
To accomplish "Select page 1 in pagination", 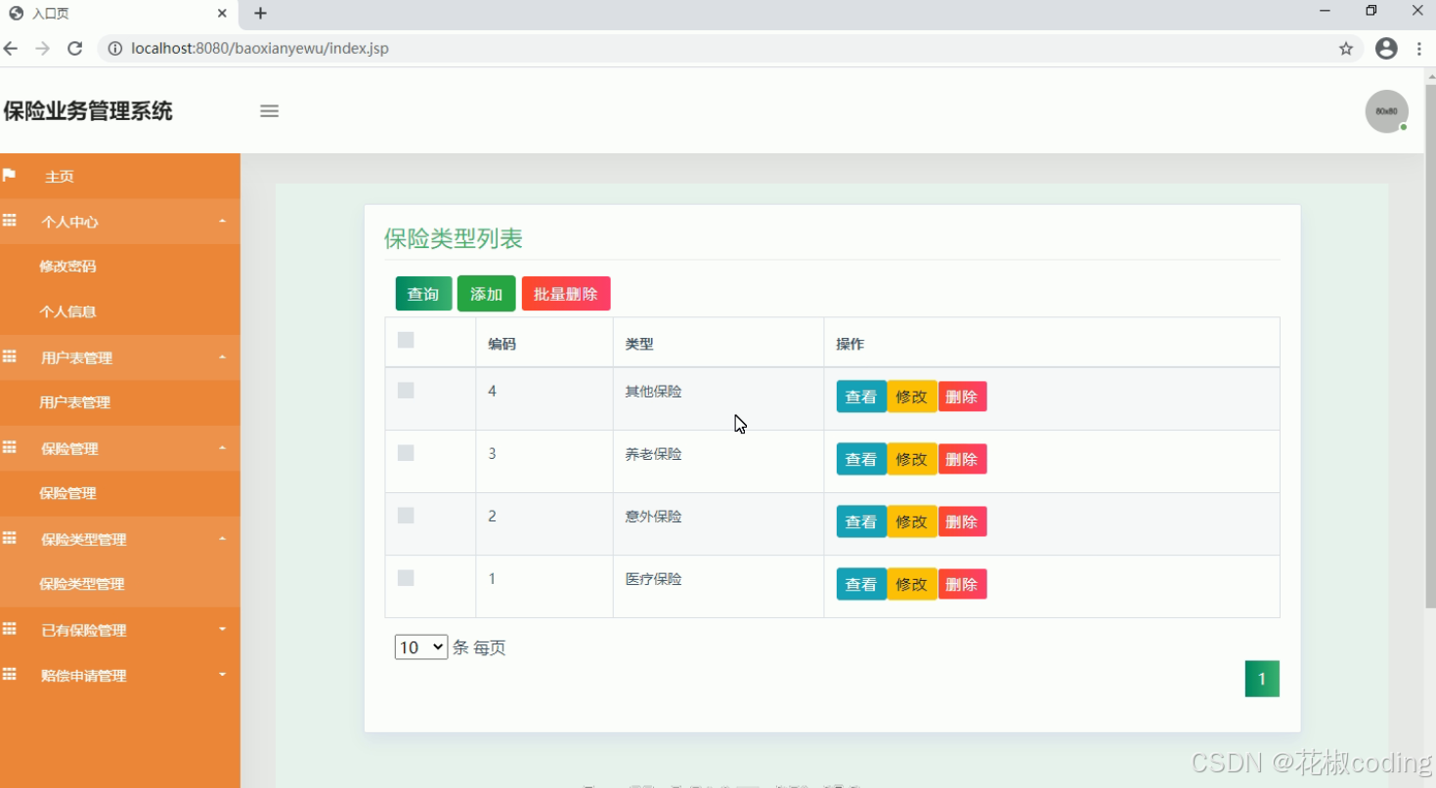I will pyautogui.click(x=1262, y=679).
